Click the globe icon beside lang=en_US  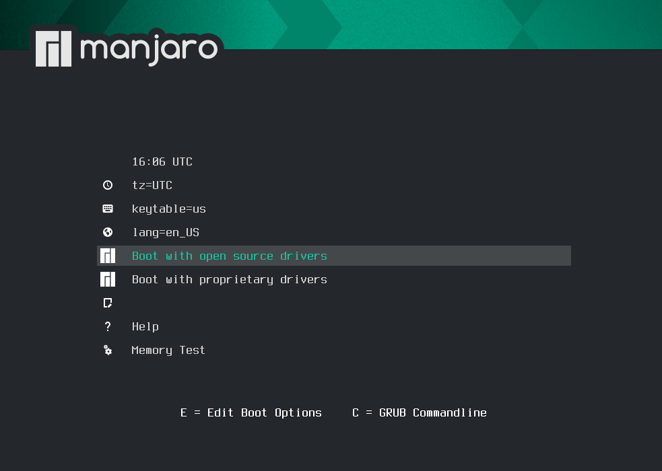pyautogui.click(x=108, y=232)
